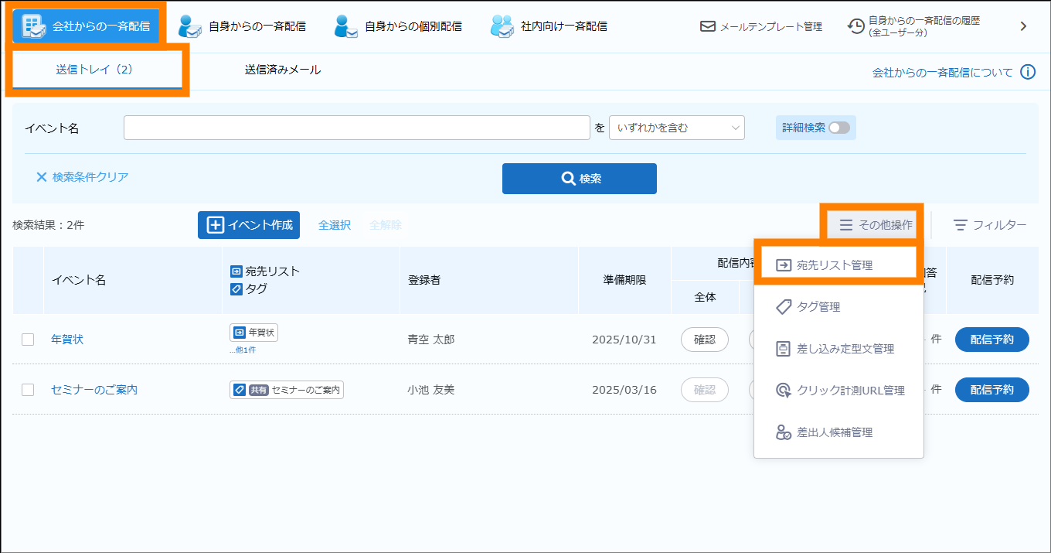Open the いずれかを含む dropdown
Image resolution: width=1051 pixels, height=553 pixels.
coord(676,128)
